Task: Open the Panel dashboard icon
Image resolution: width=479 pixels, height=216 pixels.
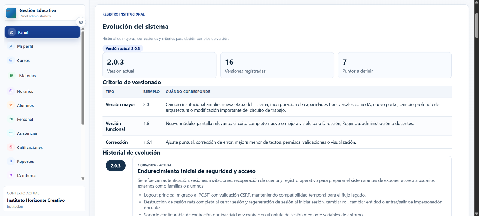Action: (12, 32)
